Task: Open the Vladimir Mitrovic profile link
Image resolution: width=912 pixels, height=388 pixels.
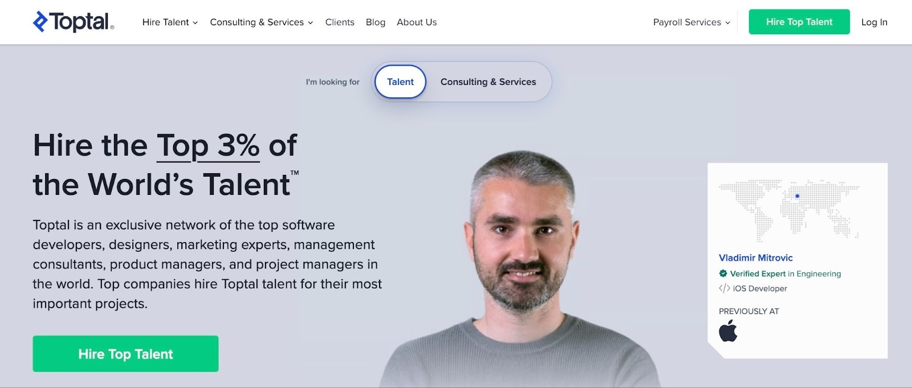Action: point(755,258)
